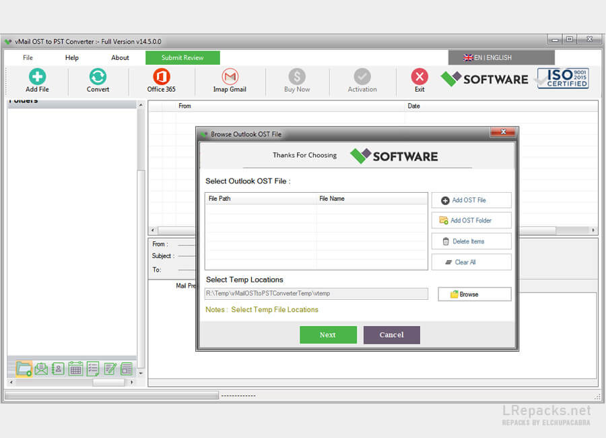
Task: Click the Add OST Folder button
Action: (471, 220)
